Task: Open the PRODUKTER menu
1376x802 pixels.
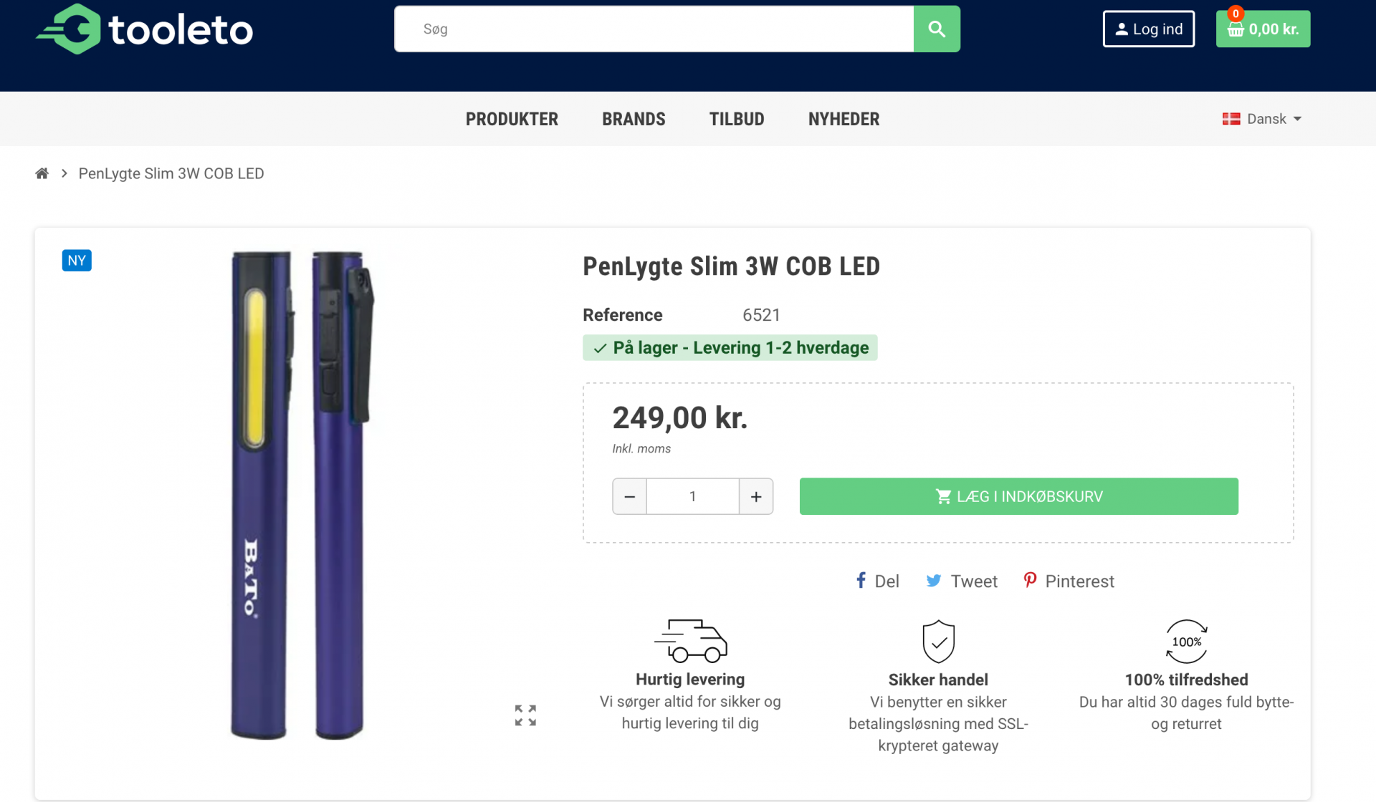Action: (x=512, y=119)
